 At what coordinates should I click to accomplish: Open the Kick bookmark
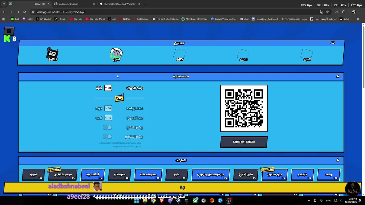click(15, 19)
